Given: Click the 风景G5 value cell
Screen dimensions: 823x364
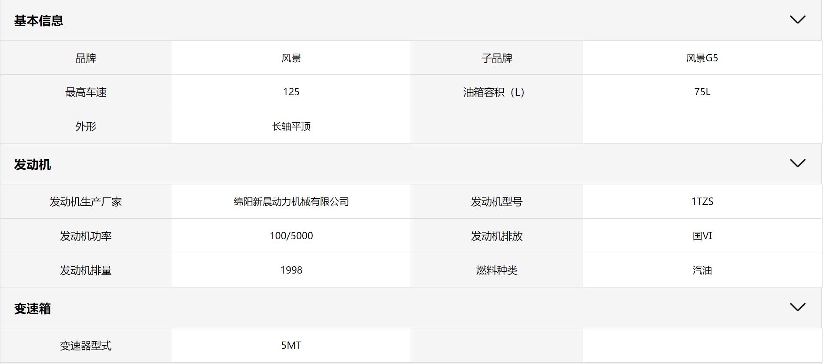Looking at the screenshot, I should pos(702,58).
